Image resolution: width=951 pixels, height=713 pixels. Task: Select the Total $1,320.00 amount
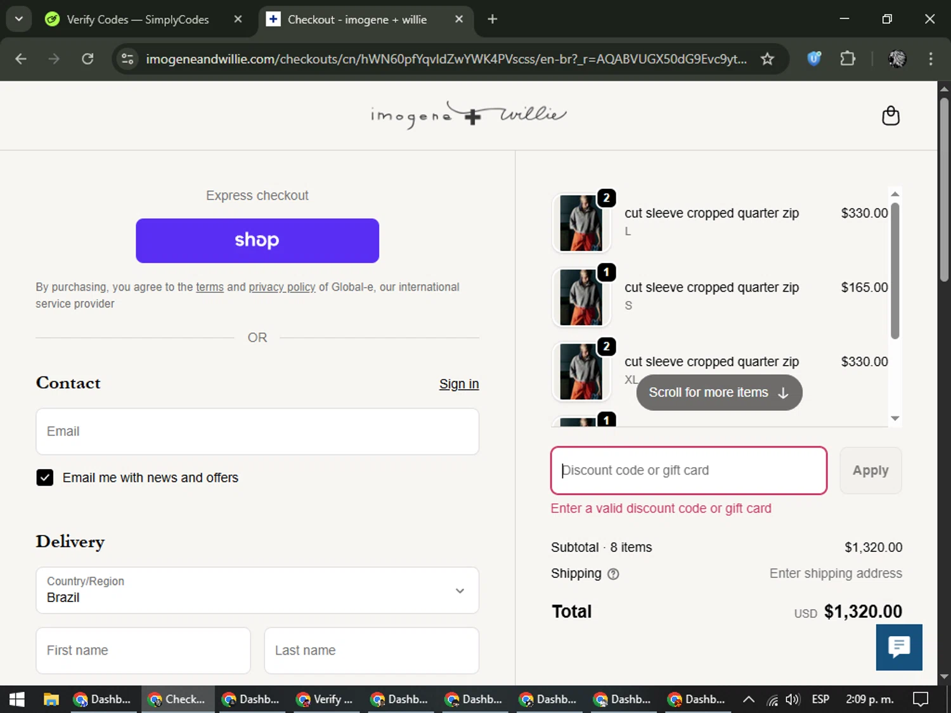click(x=863, y=612)
